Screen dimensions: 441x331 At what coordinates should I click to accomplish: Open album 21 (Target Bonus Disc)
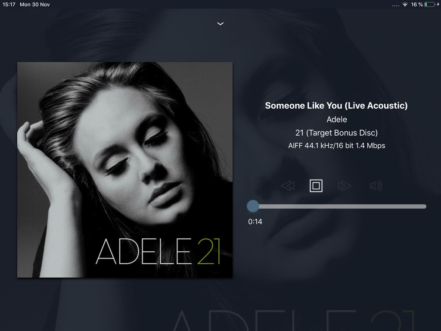336,133
